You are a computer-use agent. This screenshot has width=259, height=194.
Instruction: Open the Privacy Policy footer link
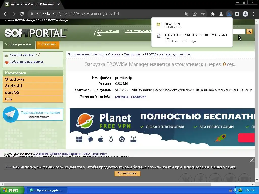(99, 154)
